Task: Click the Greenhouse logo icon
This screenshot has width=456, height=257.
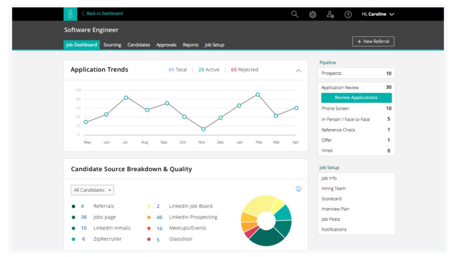Action: click(70, 14)
